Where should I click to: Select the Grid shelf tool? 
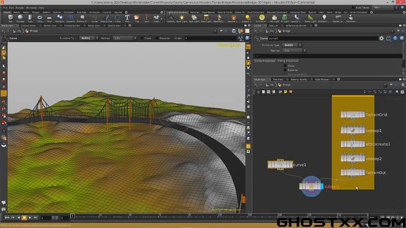(49, 18)
